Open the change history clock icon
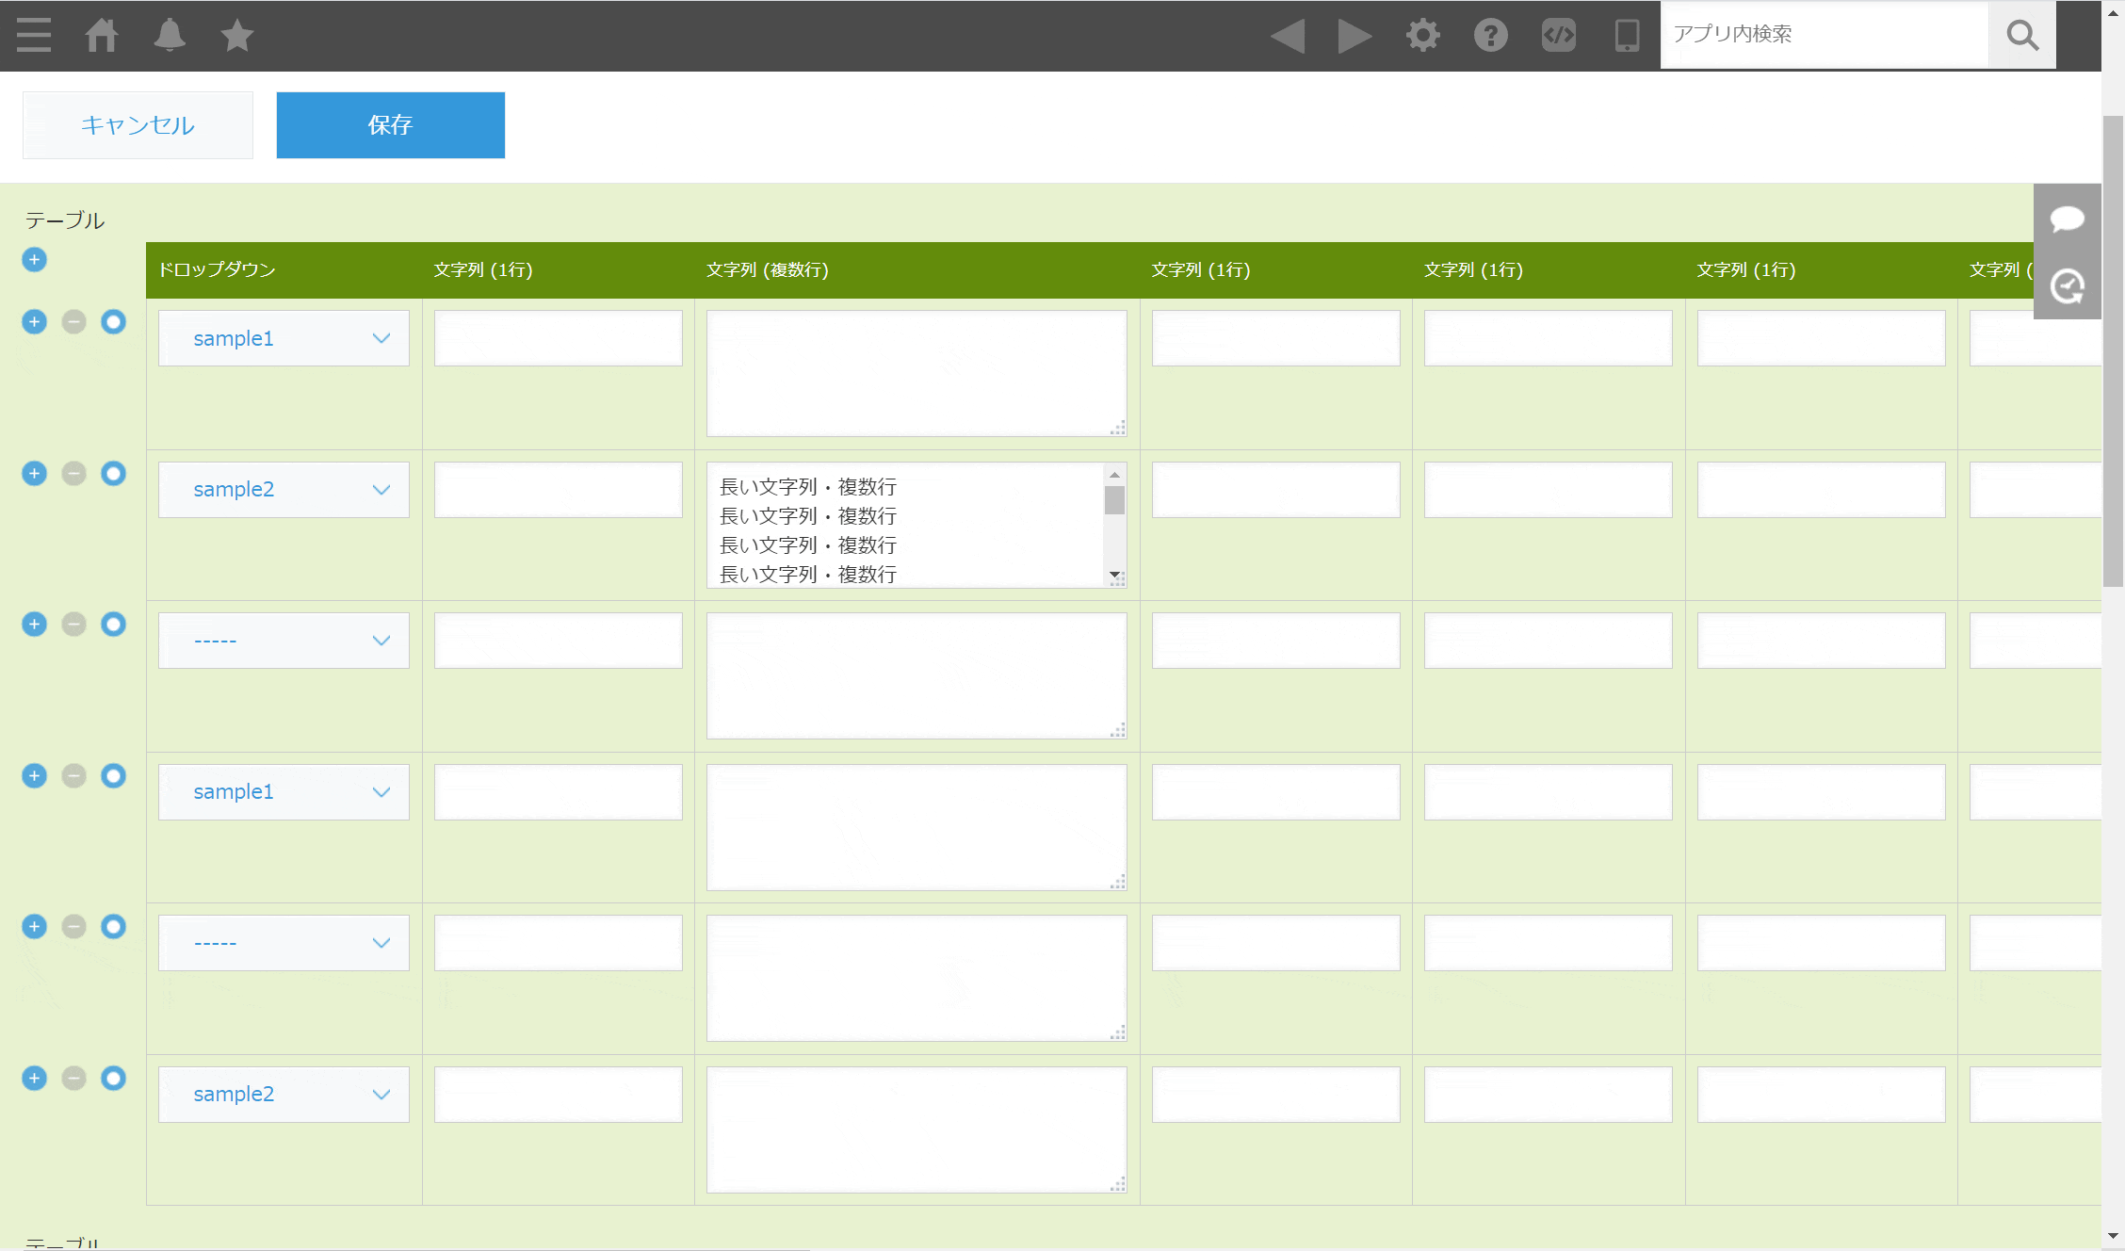The height and width of the screenshot is (1251, 2125). 2067,286
